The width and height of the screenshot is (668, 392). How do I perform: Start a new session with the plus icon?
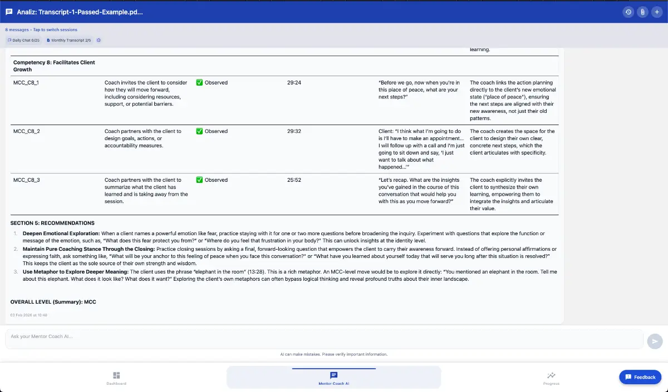click(657, 12)
